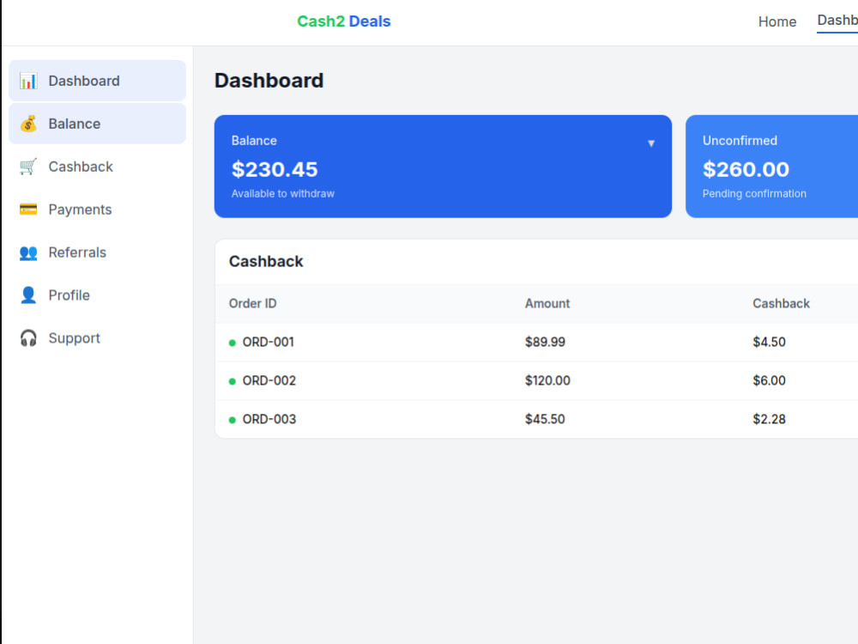Open the Payments sidebar section
The height and width of the screenshot is (644, 858).
click(98, 210)
